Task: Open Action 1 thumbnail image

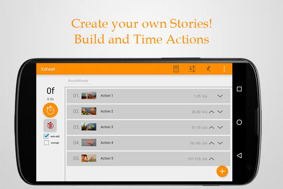Action: tap(89, 95)
